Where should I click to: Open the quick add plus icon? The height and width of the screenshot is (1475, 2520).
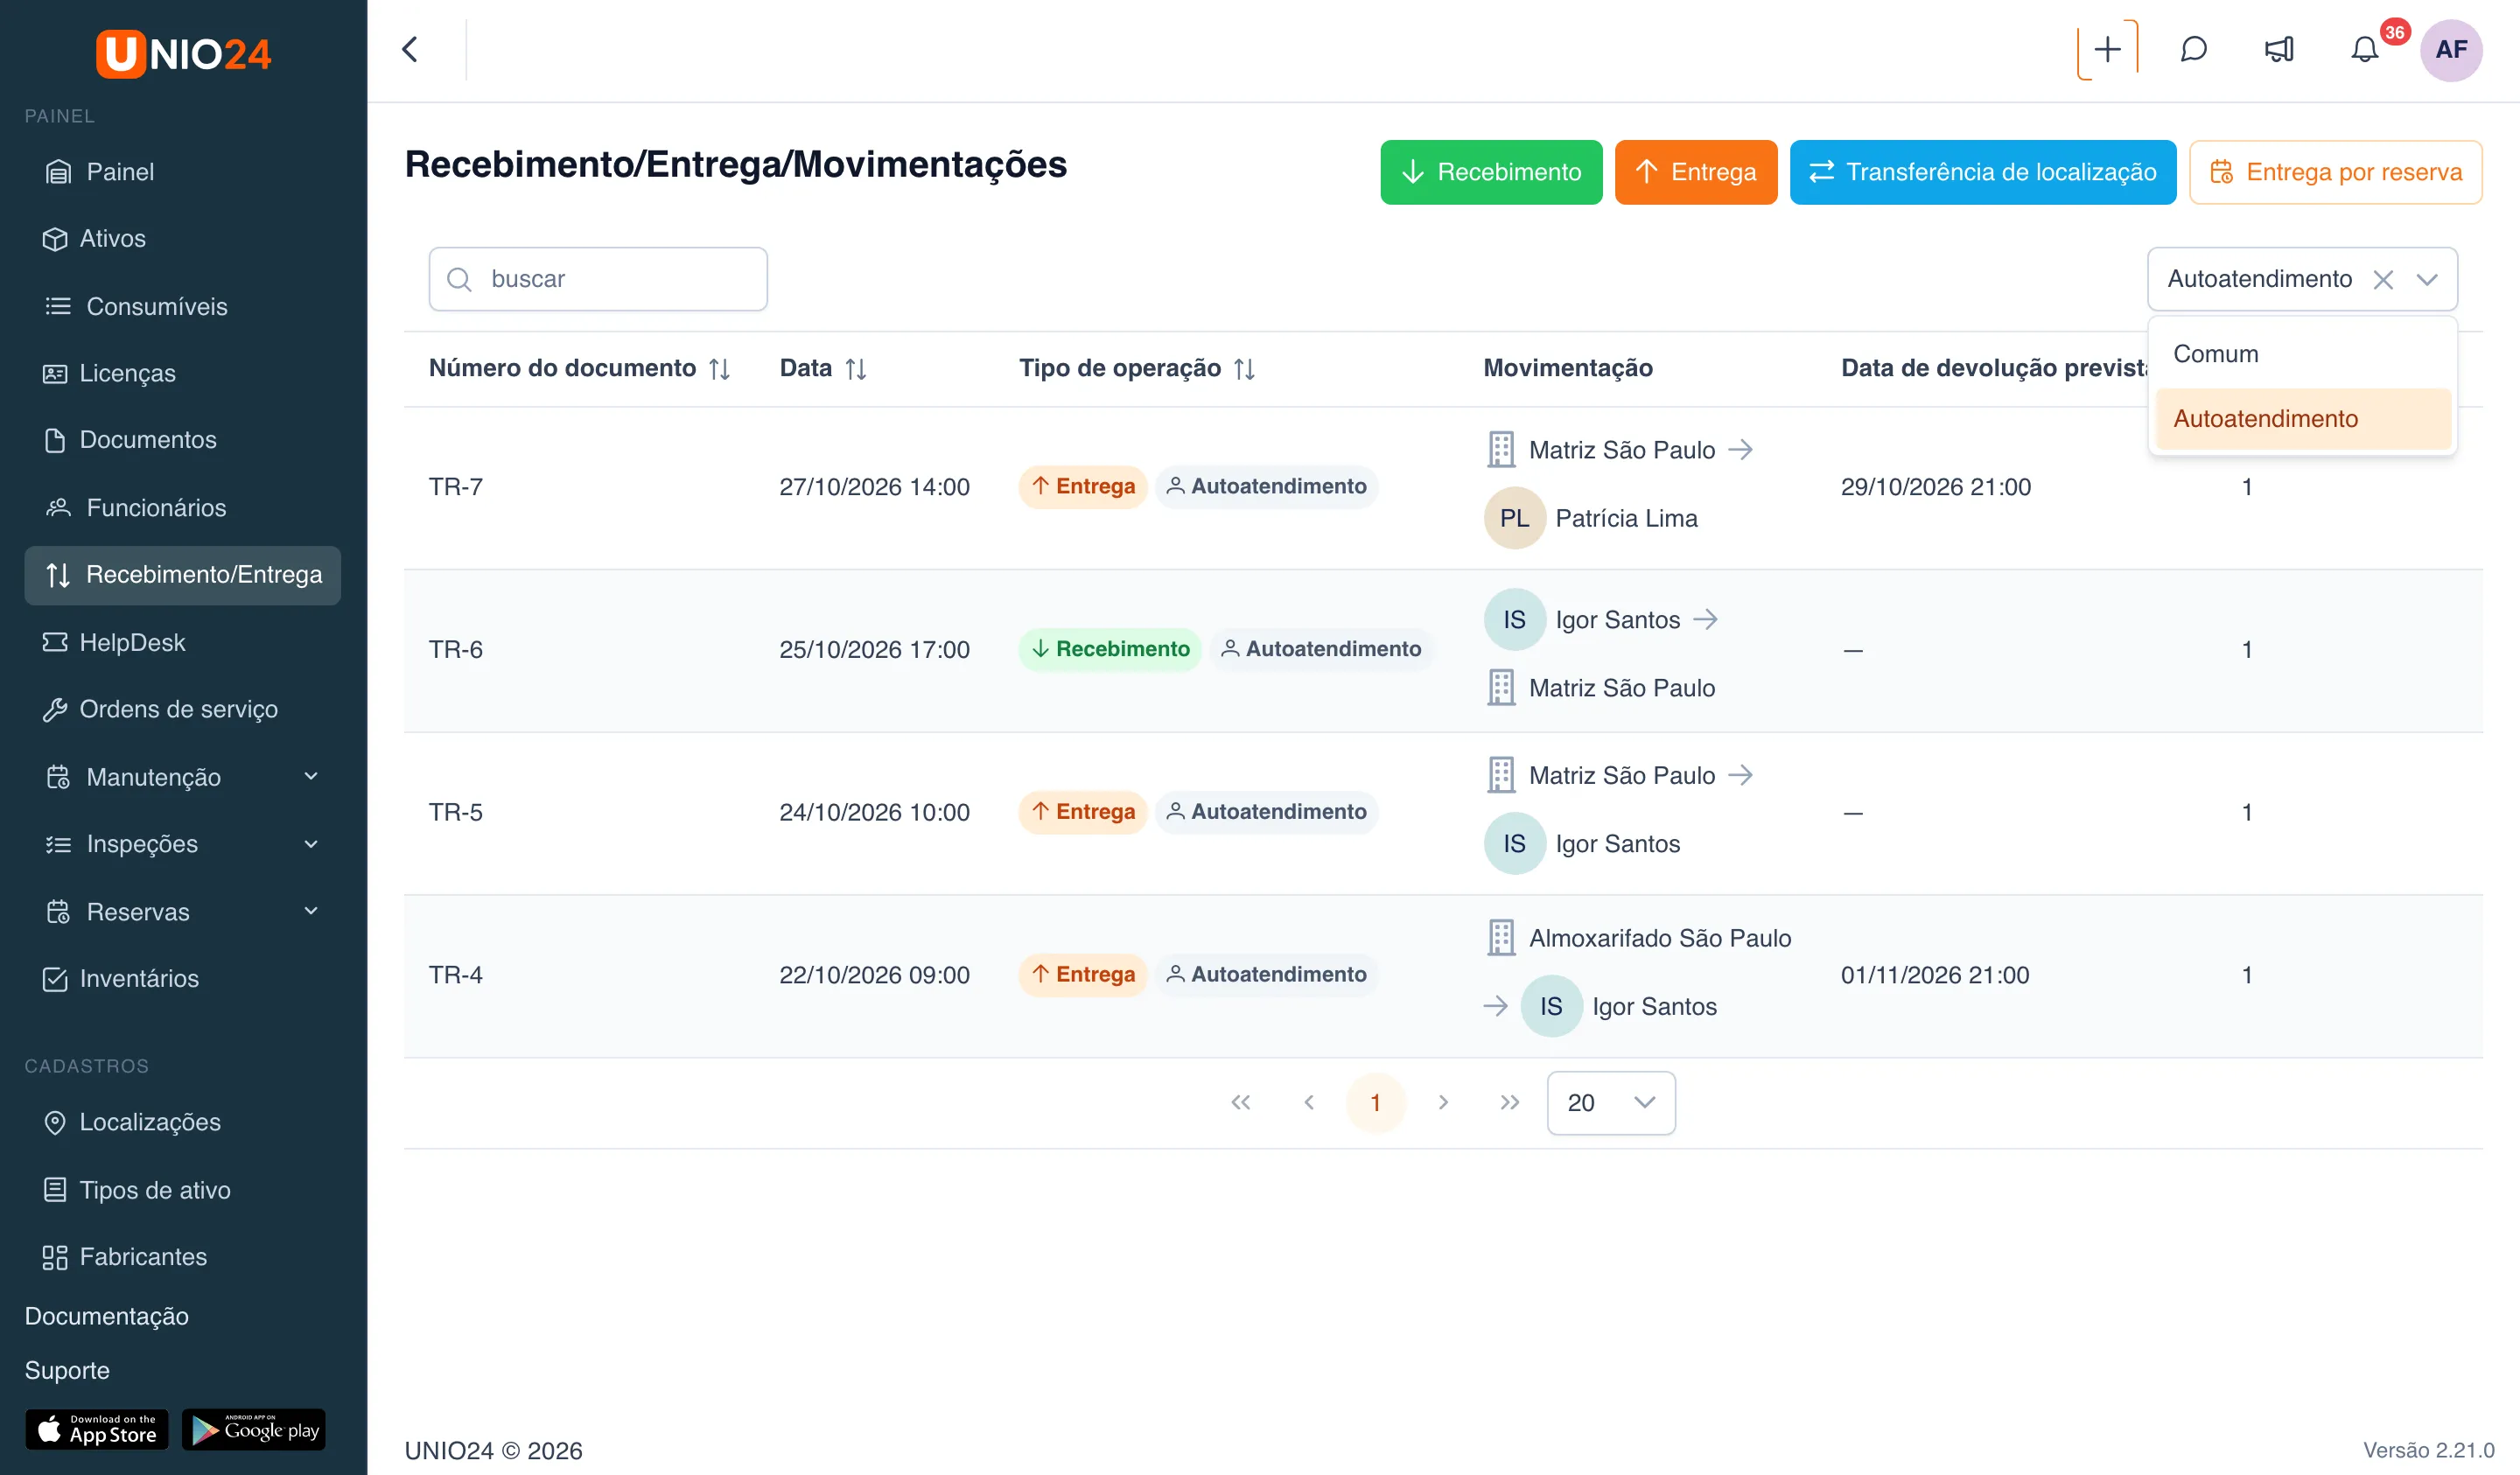point(2107,49)
